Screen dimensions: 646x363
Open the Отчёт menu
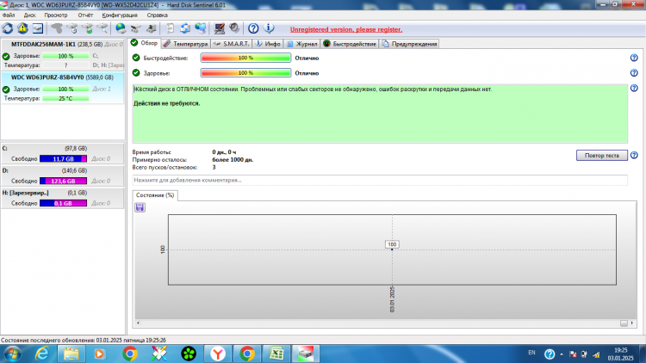85,15
